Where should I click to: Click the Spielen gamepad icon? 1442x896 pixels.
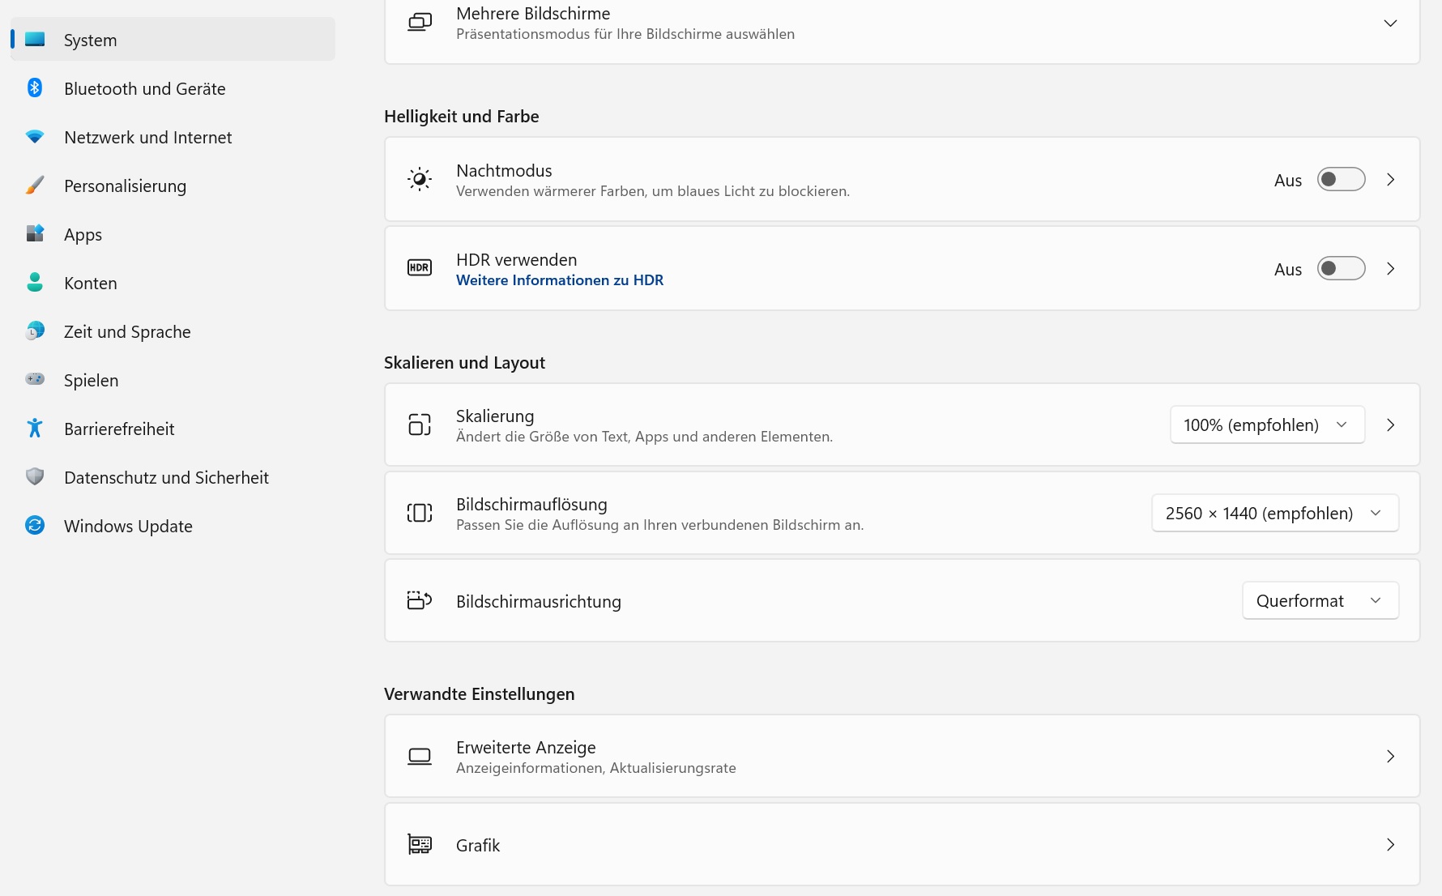(x=35, y=380)
